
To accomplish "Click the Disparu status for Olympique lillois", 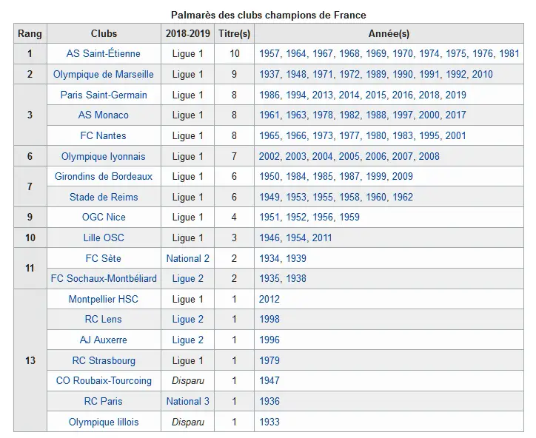I will click(187, 422).
